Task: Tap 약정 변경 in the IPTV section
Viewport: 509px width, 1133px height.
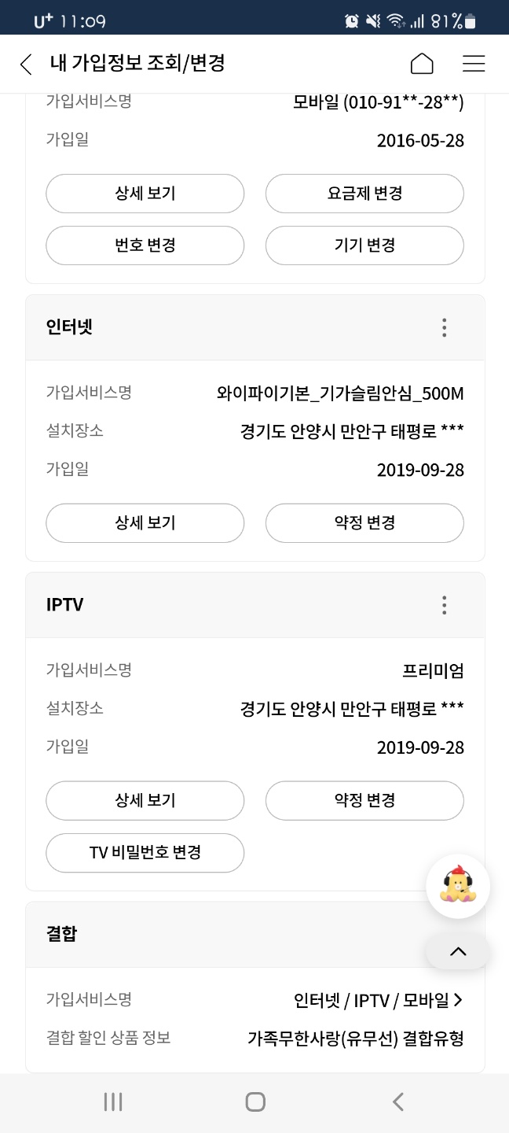Action: coord(364,801)
